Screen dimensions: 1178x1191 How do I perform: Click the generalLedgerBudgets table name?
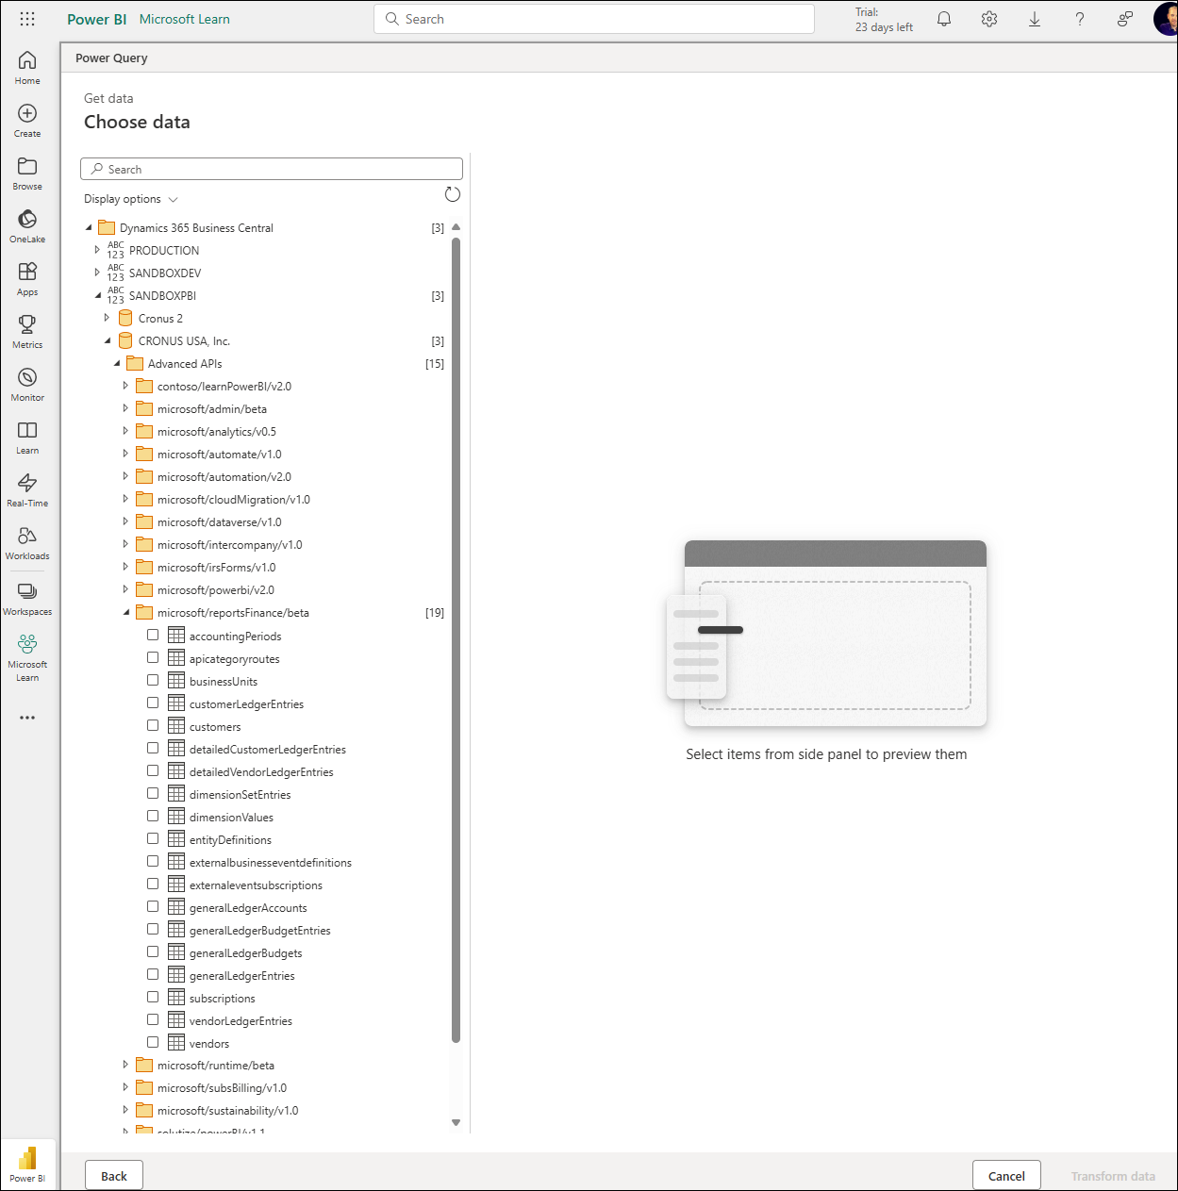coord(245,953)
